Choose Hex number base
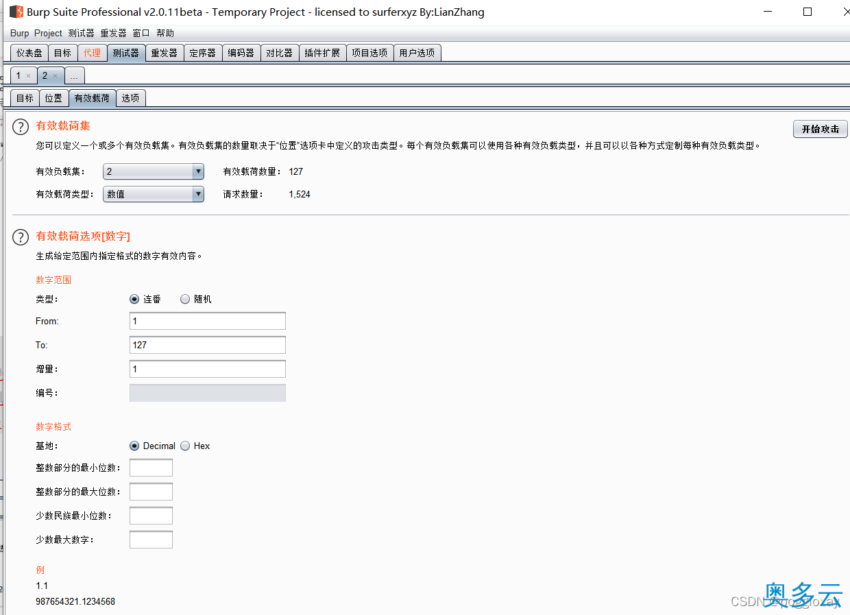The height and width of the screenshot is (615, 850). tap(185, 446)
